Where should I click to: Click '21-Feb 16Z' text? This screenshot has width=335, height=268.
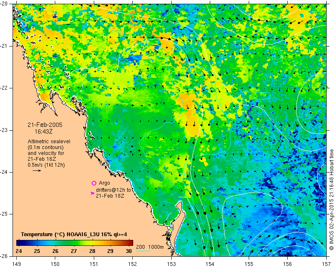41,159
